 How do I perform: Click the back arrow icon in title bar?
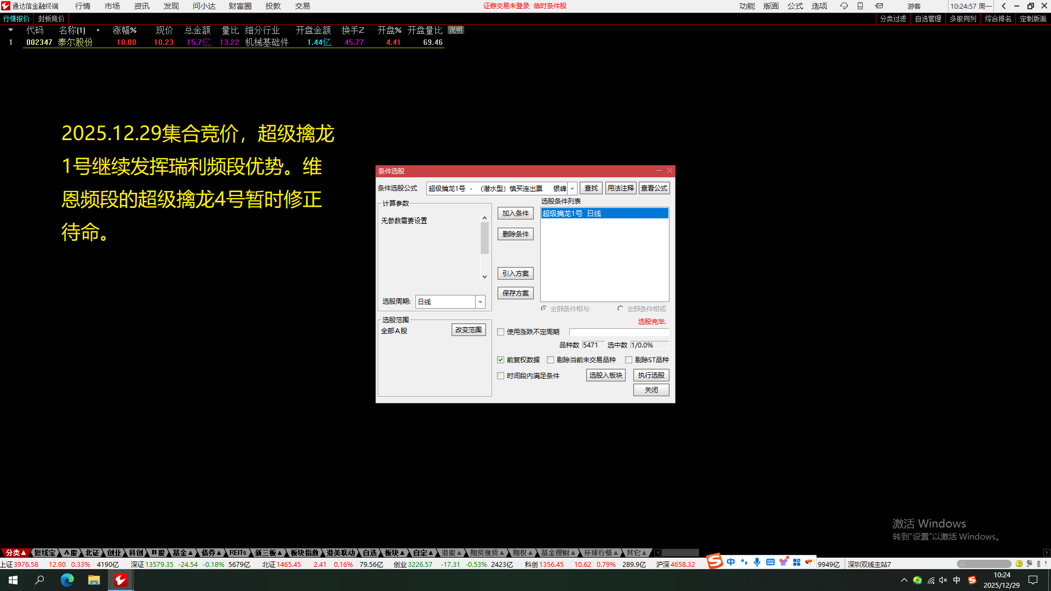[x=1003, y=6]
